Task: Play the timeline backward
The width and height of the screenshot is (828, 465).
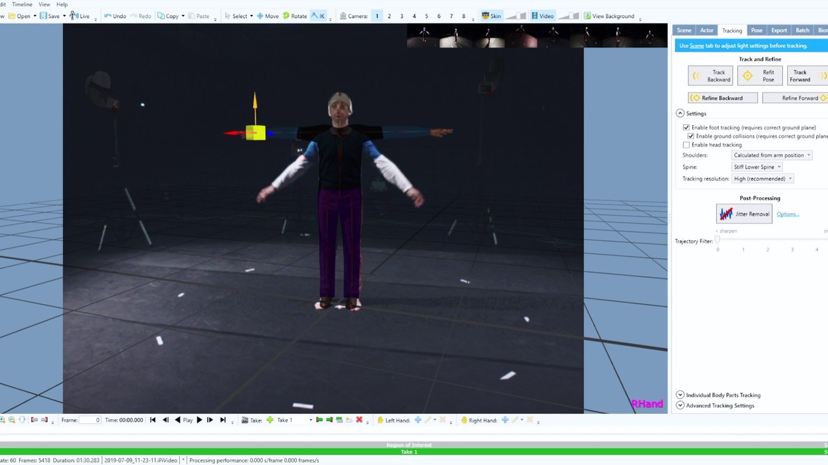Action: 178,420
